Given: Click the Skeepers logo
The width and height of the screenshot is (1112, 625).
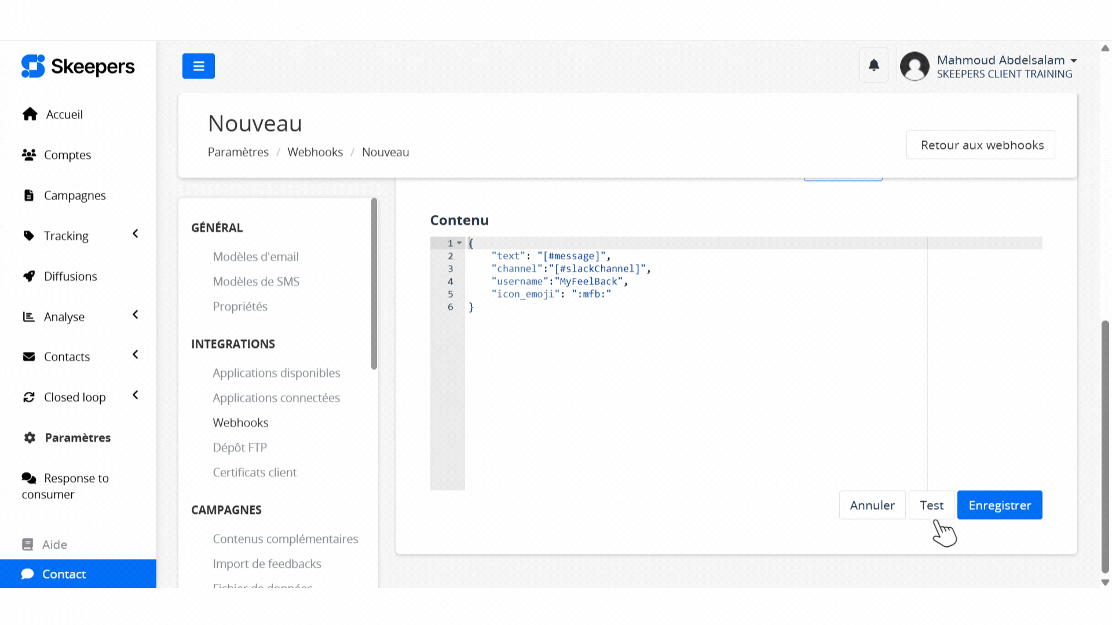Looking at the screenshot, I should (78, 66).
